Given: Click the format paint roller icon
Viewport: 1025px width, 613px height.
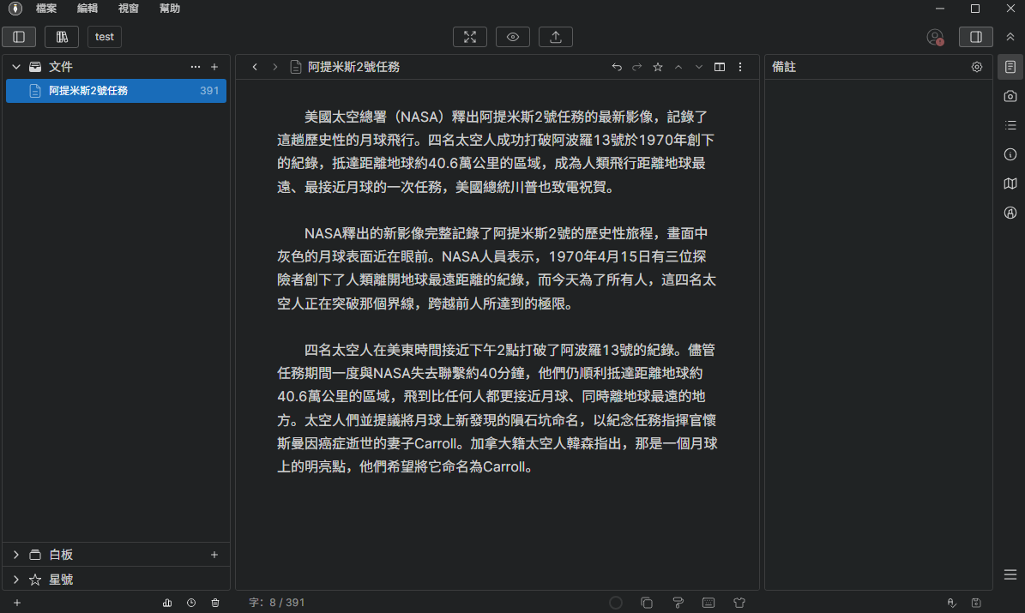Looking at the screenshot, I should point(678,603).
